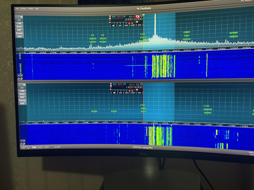Toggle CWX in the bottom status bar
254x190 pixels.
click(x=40, y=147)
